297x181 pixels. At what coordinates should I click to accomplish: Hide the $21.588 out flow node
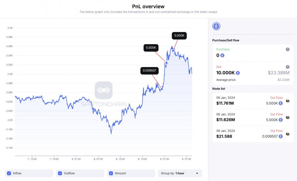coord(288,134)
